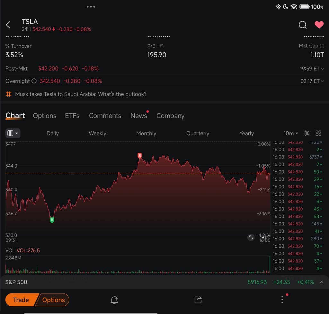Toggle the pink heart favorite icon
Screen dimensions: 329x314
319,25
